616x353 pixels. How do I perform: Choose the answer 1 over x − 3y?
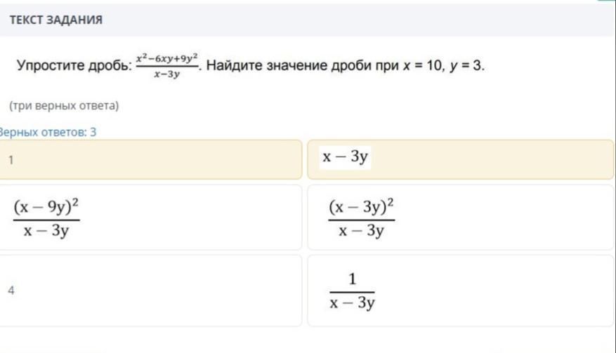click(x=460, y=291)
